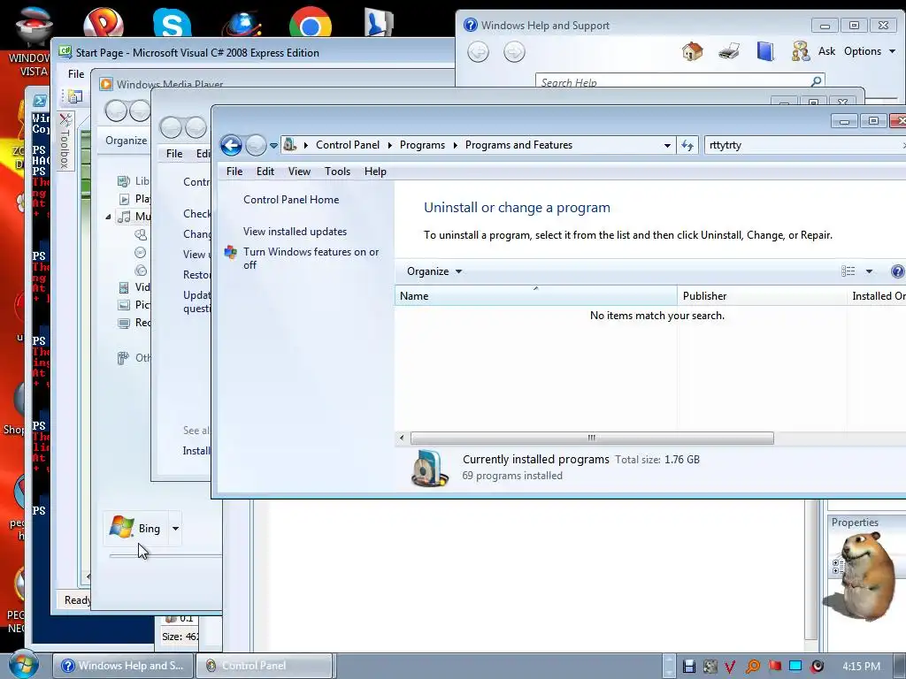906x679 pixels.
Task: Click the Music library icon in Media Player
Action: tap(124, 217)
